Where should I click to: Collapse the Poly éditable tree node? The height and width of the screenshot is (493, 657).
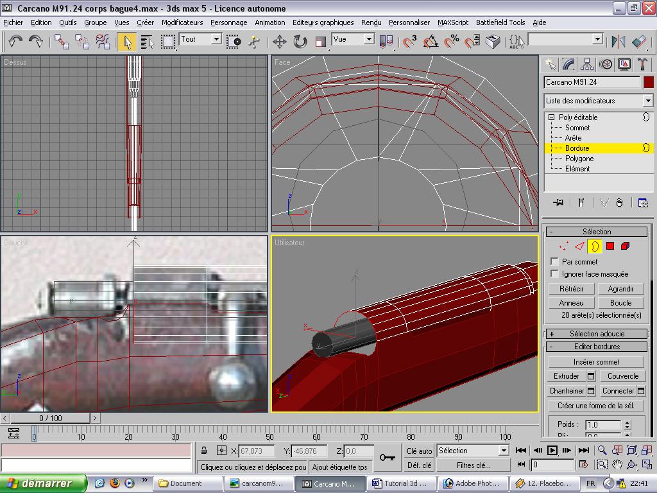[x=551, y=117]
